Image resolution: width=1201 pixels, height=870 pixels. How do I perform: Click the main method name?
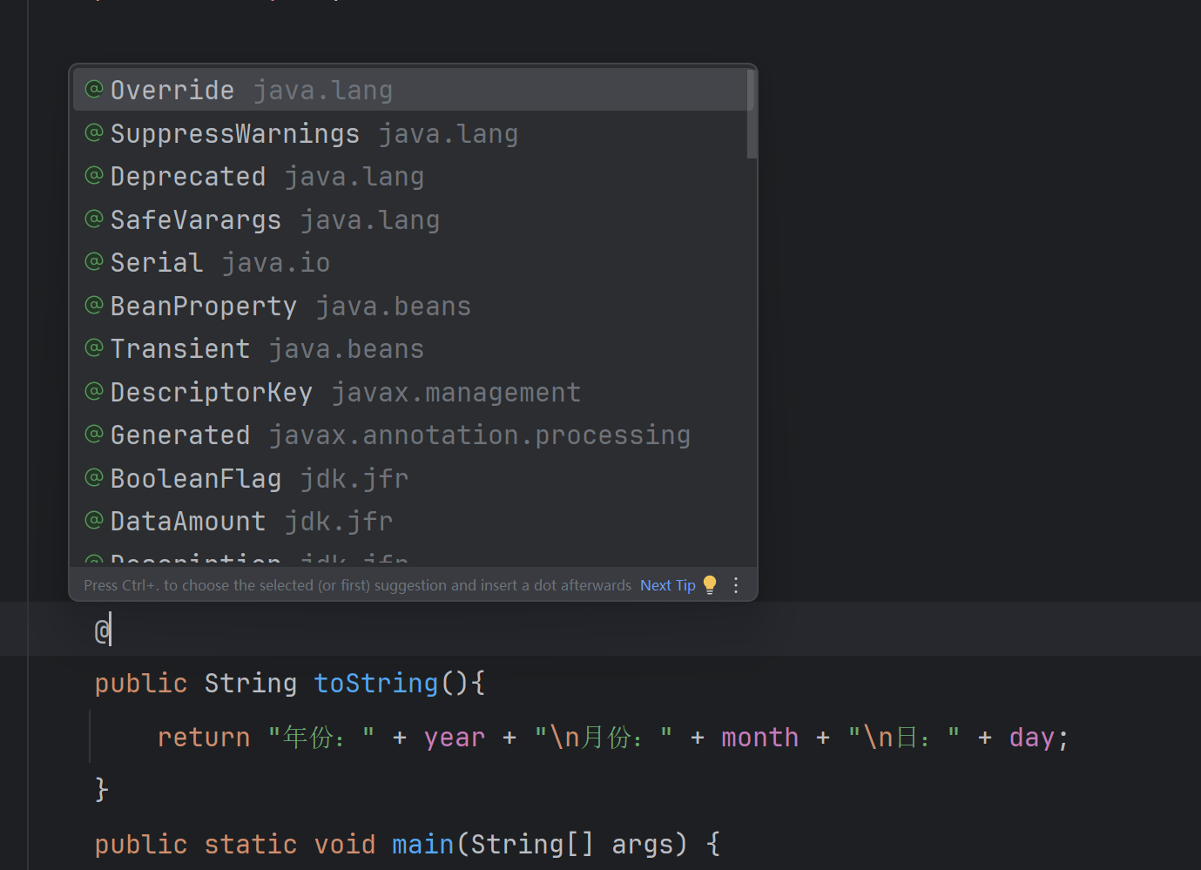(x=423, y=845)
